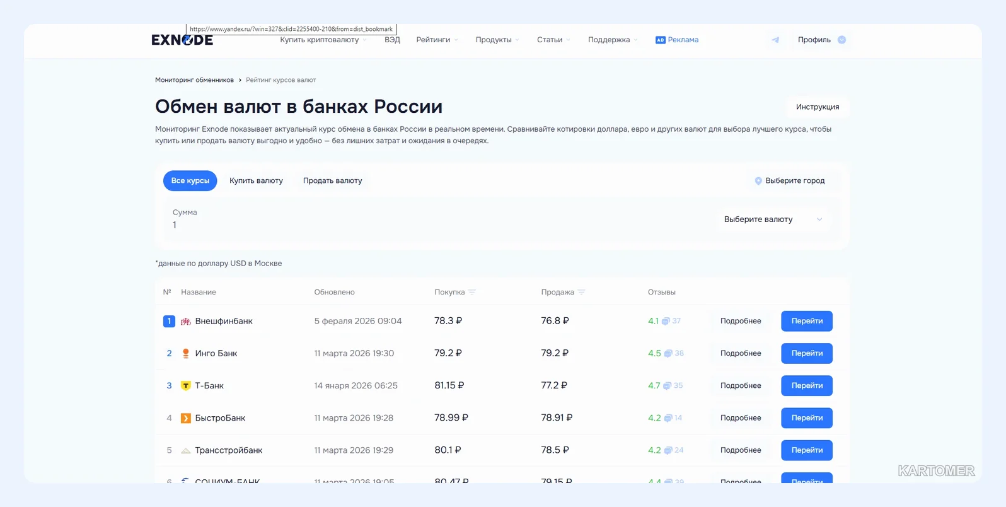Viewport: 1006px width, 507px height.
Task: Open reviews comment icon for Внешфинбанк
Action: 665,321
